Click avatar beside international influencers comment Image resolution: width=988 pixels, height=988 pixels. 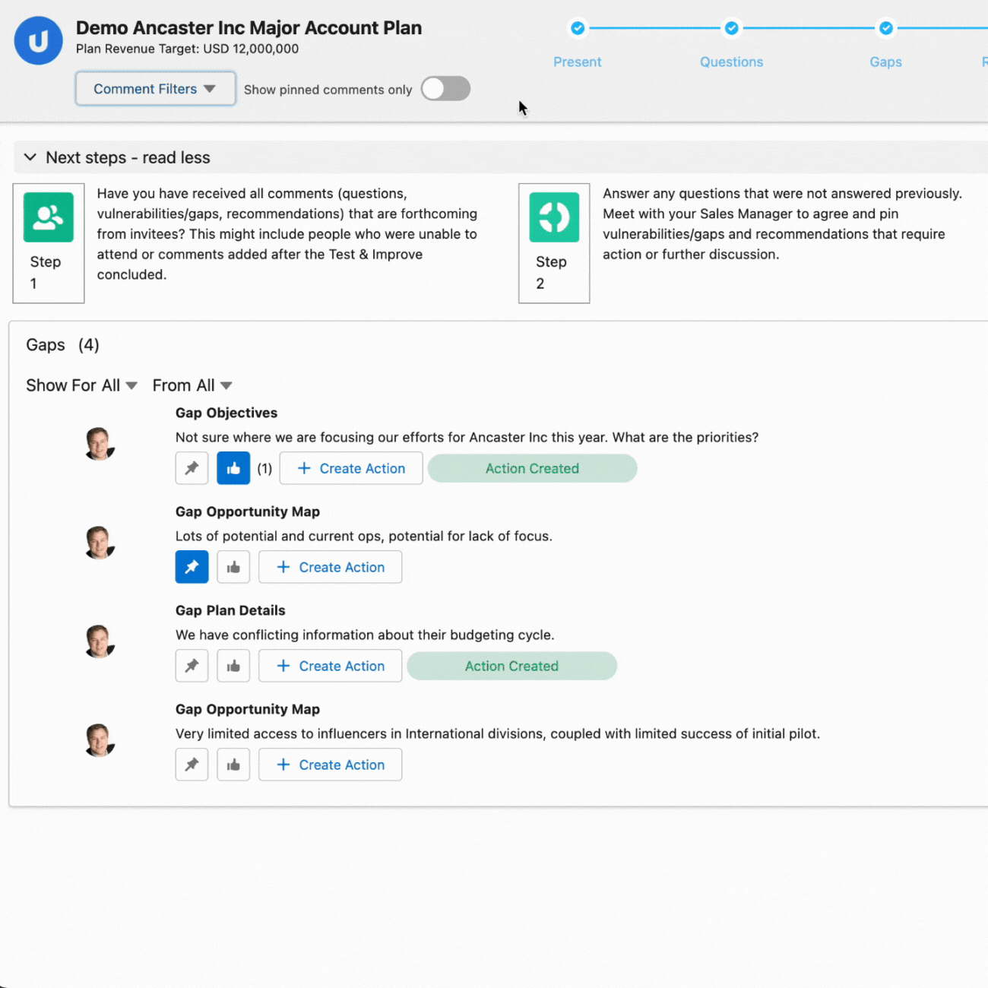(100, 740)
